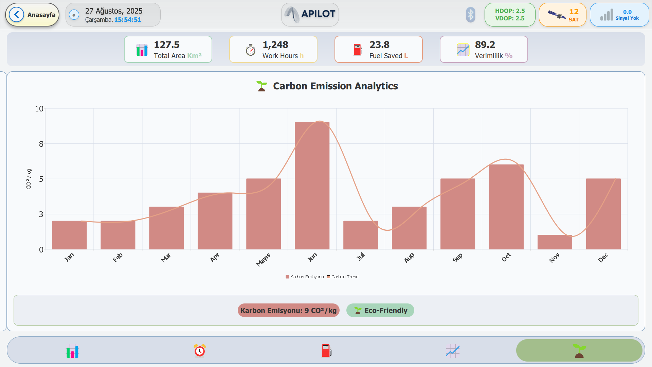
Task: Click the Work Hours stat card
Action: pyautogui.click(x=273, y=49)
